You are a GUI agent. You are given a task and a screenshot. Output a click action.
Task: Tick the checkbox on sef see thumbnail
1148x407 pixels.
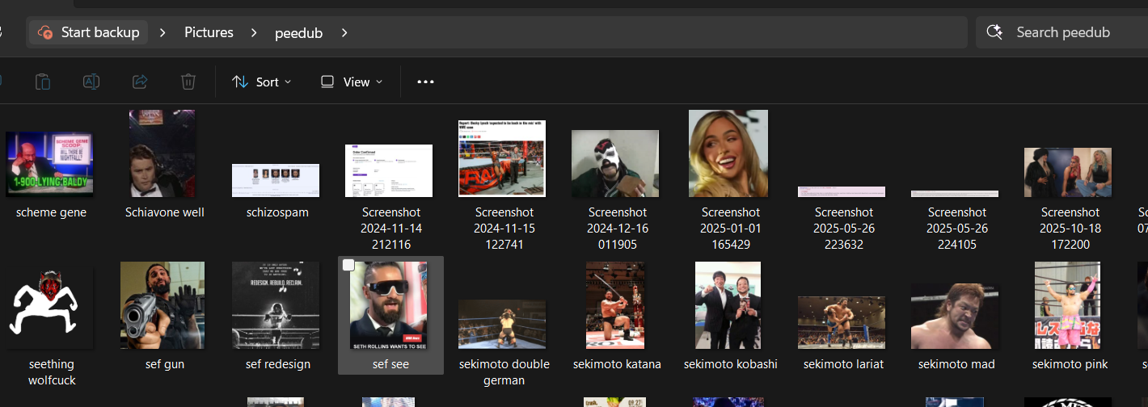(348, 266)
